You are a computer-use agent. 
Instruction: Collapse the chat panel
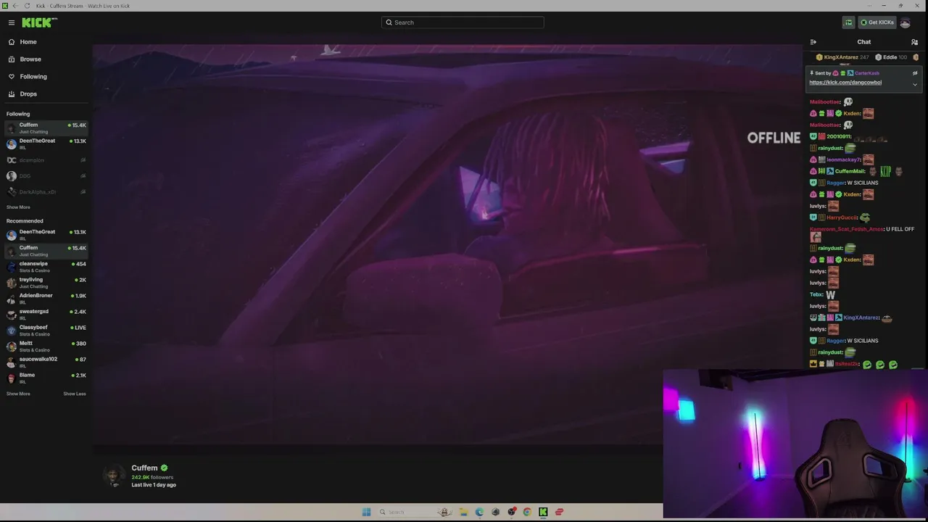click(813, 42)
